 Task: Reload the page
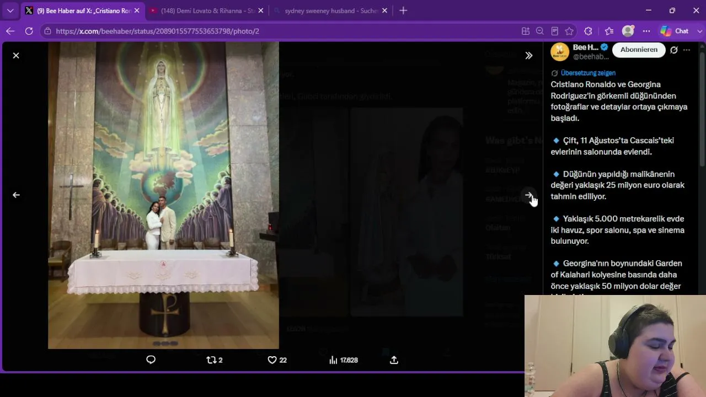click(x=29, y=31)
